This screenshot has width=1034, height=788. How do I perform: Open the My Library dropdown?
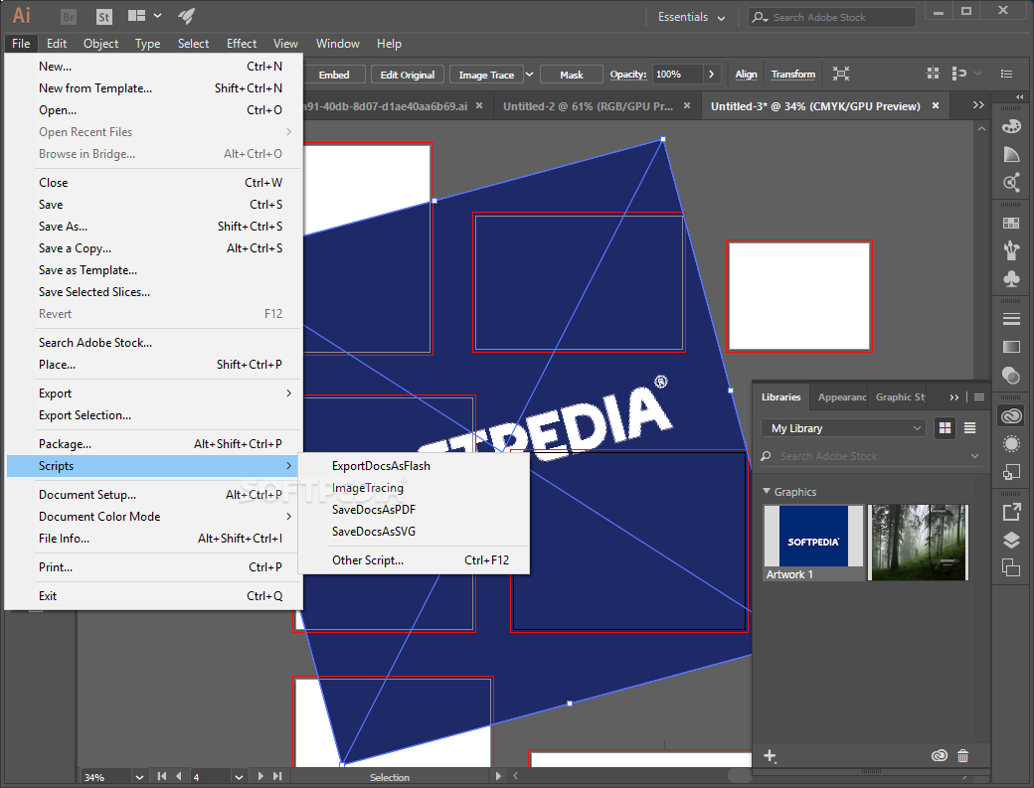click(x=843, y=428)
